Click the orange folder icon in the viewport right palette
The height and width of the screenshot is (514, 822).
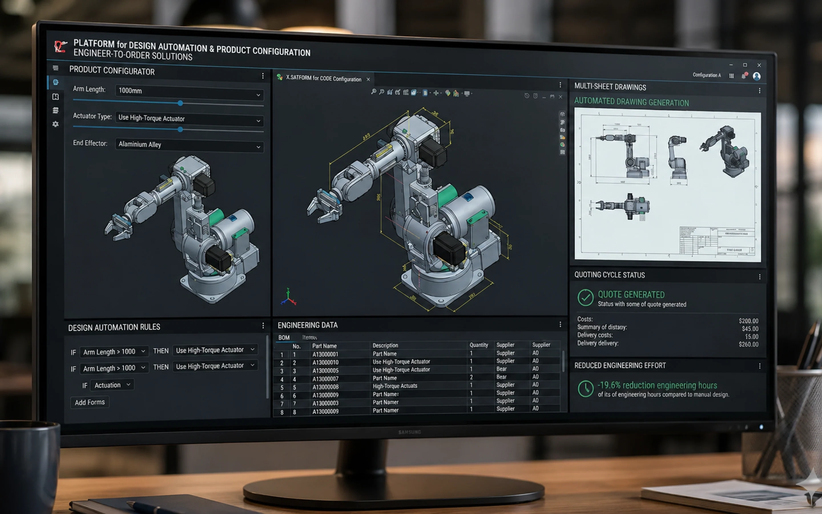click(563, 137)
